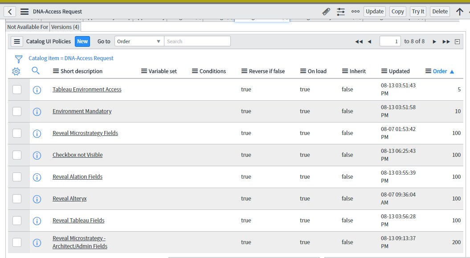Open Tableau Environment Access policy link
Screen dimensions: 470x258
(x=87, y=89)
